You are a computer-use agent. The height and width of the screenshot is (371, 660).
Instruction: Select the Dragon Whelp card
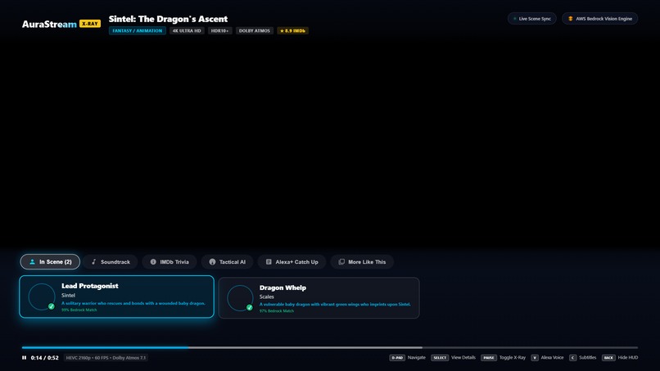[x=319, y=298]
